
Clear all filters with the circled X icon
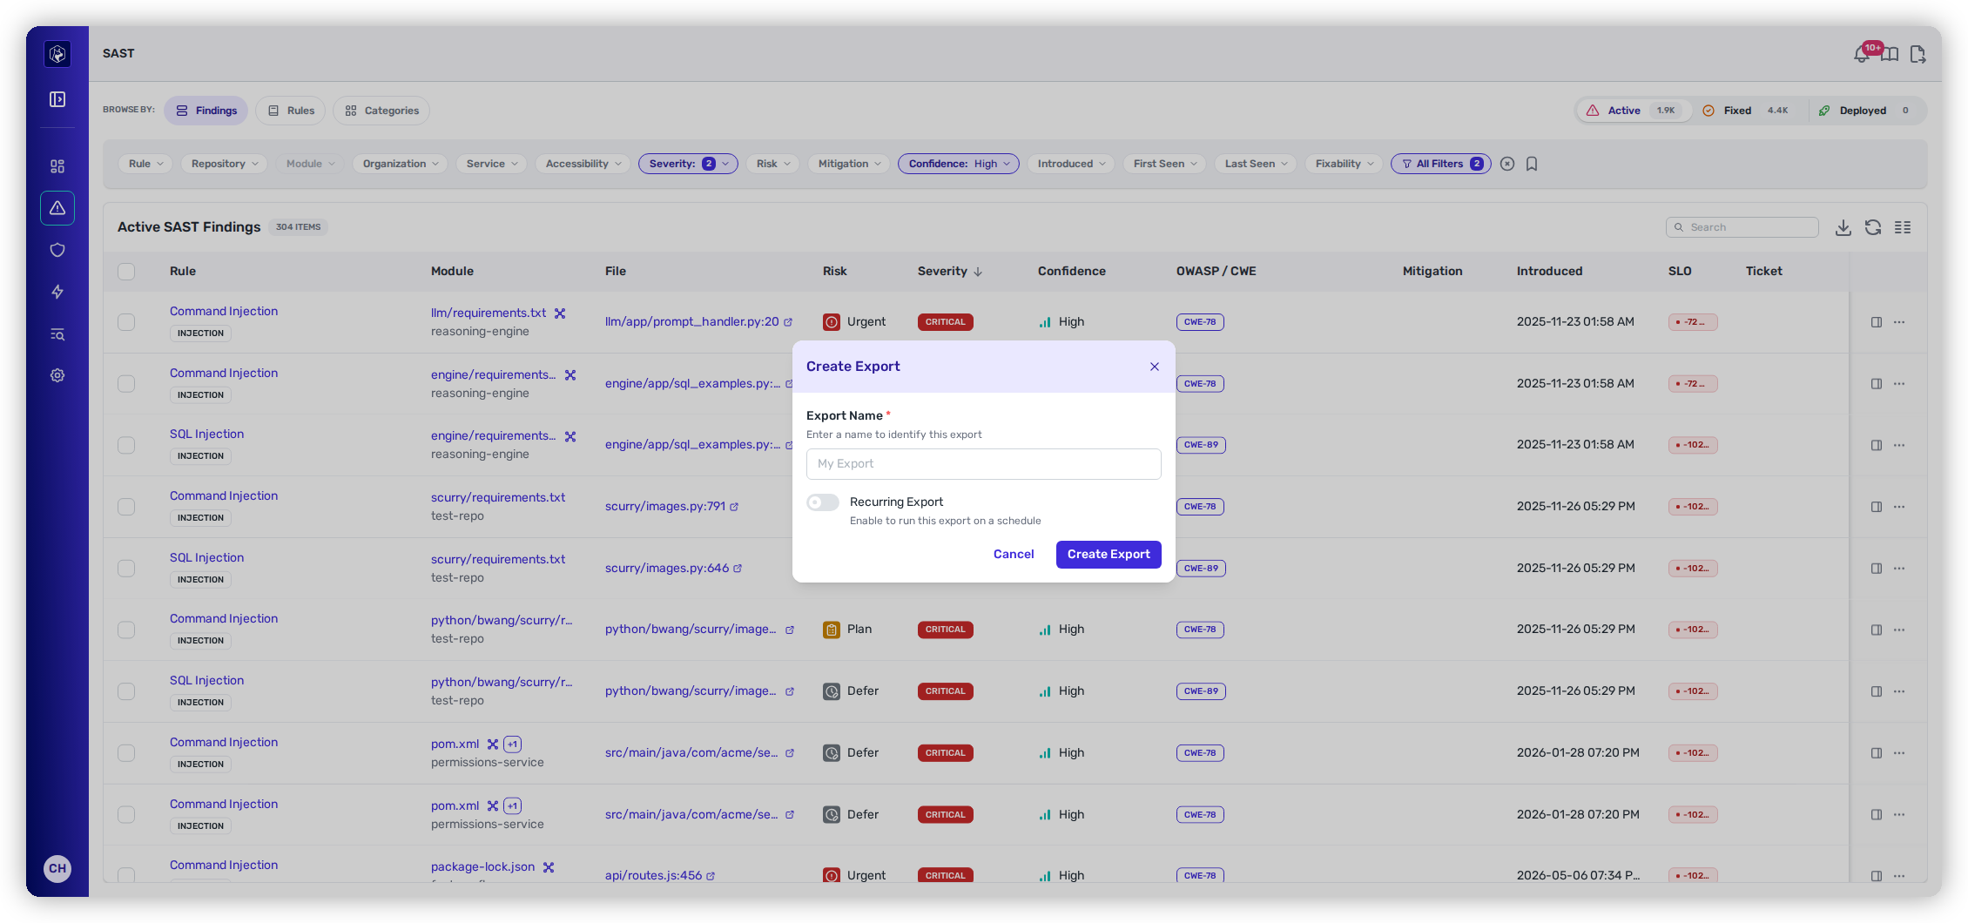[x=1507, y=164]
